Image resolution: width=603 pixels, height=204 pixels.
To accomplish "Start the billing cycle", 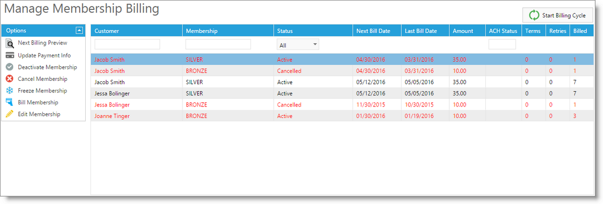I will pyautogui.click(x=558, y=15).
